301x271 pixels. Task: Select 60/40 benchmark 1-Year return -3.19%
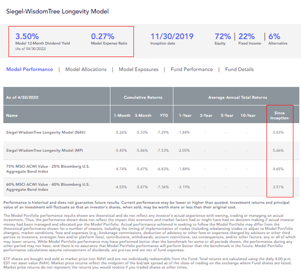click(184, 187)
